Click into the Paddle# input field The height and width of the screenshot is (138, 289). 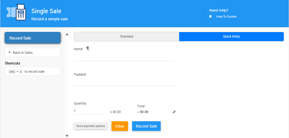(124, 82)
